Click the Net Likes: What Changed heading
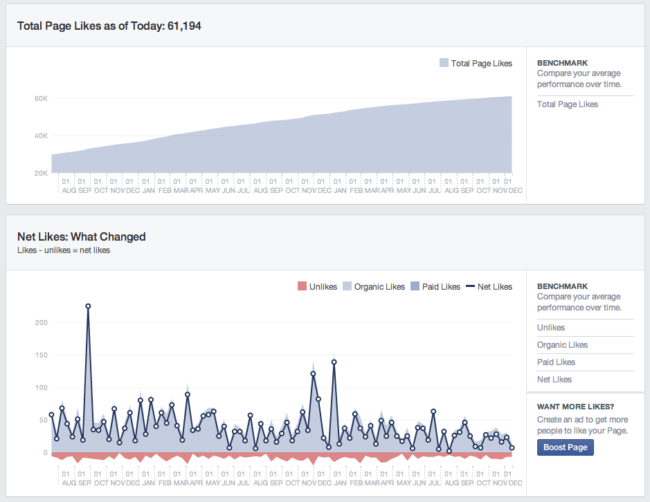This screenshot has width=650, height=502. [81, 237]
